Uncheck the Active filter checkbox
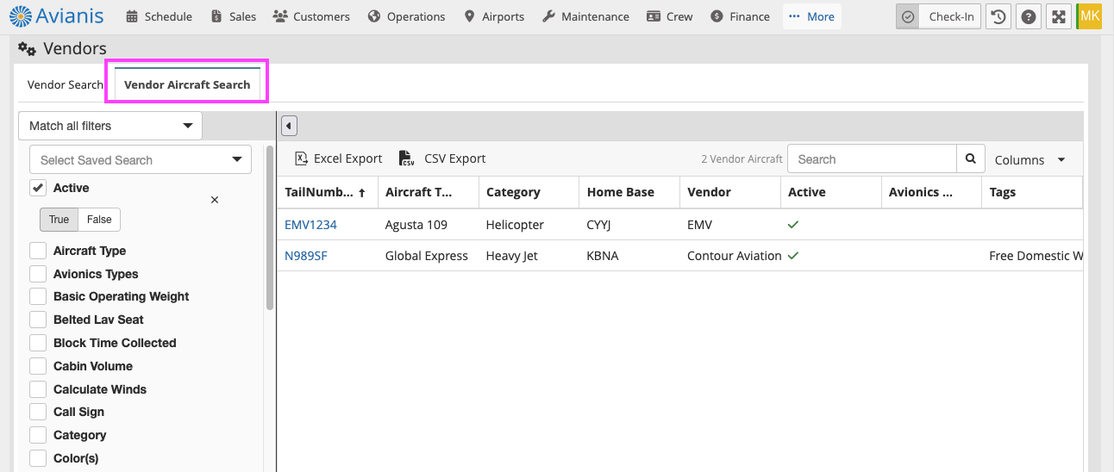Screen dimensions: 1114x472 tap(38, 188)
